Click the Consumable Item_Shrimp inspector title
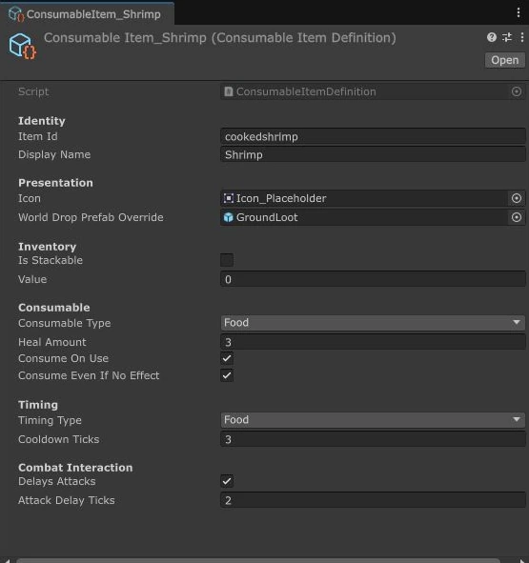This screenshot has height=563, width=529. pos(220,38)
